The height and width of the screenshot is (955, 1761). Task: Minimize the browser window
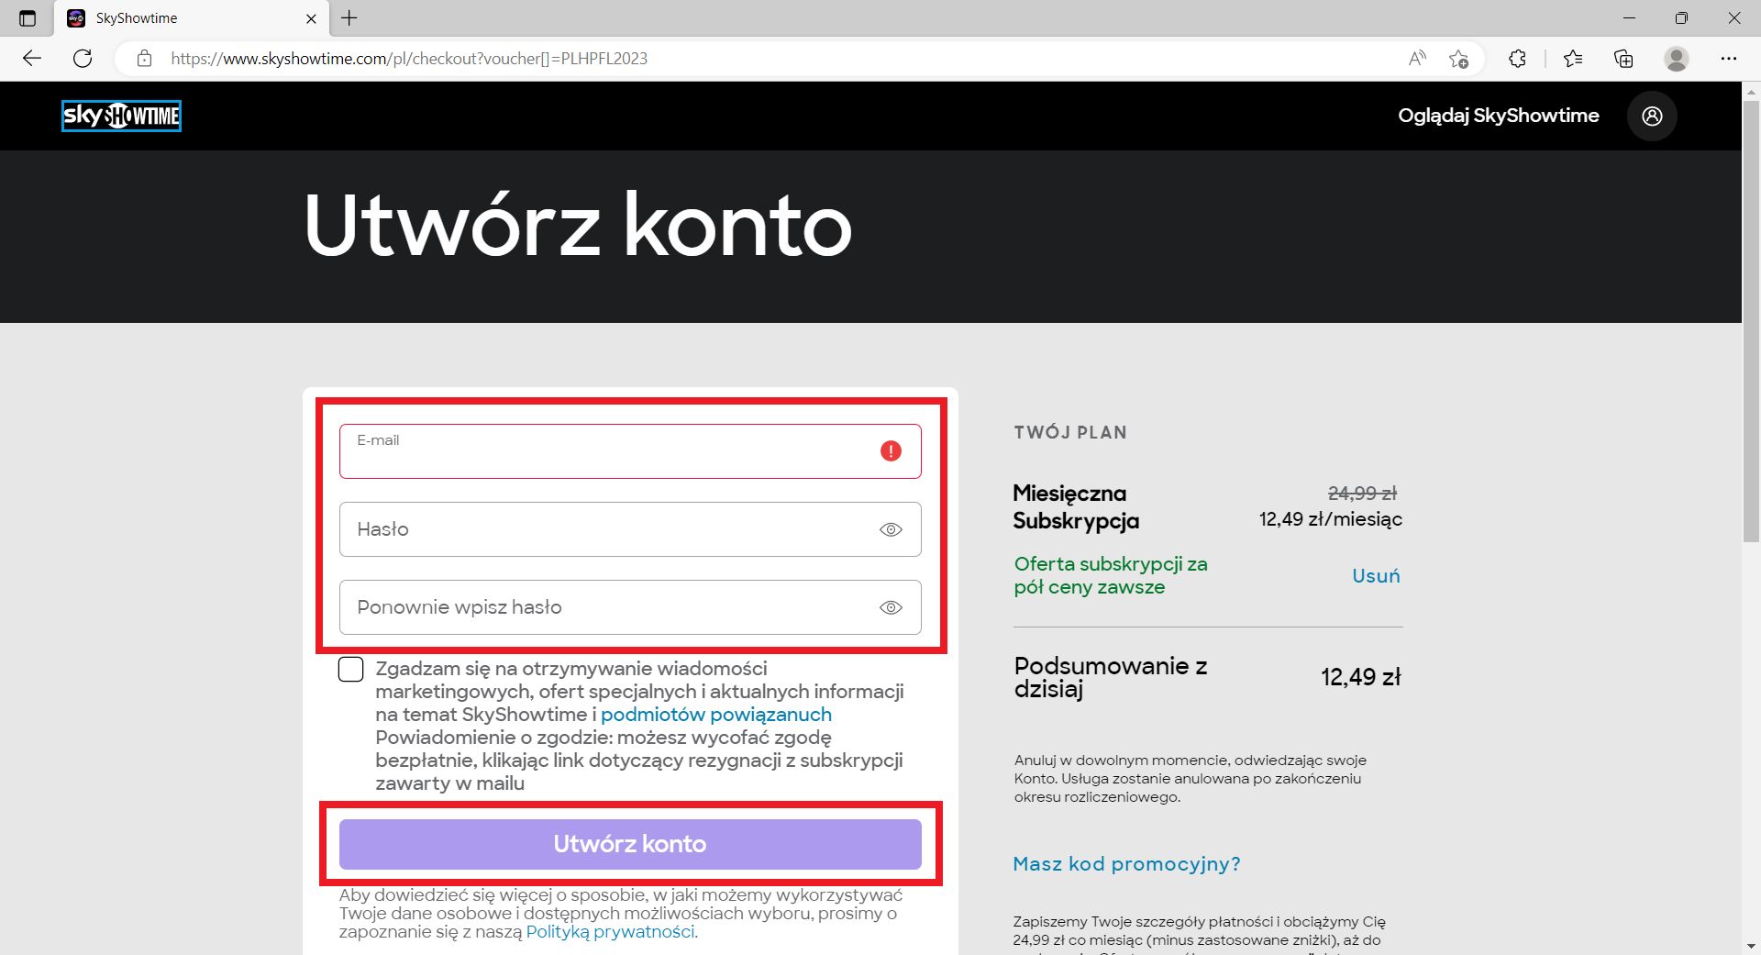[1630, 18]
